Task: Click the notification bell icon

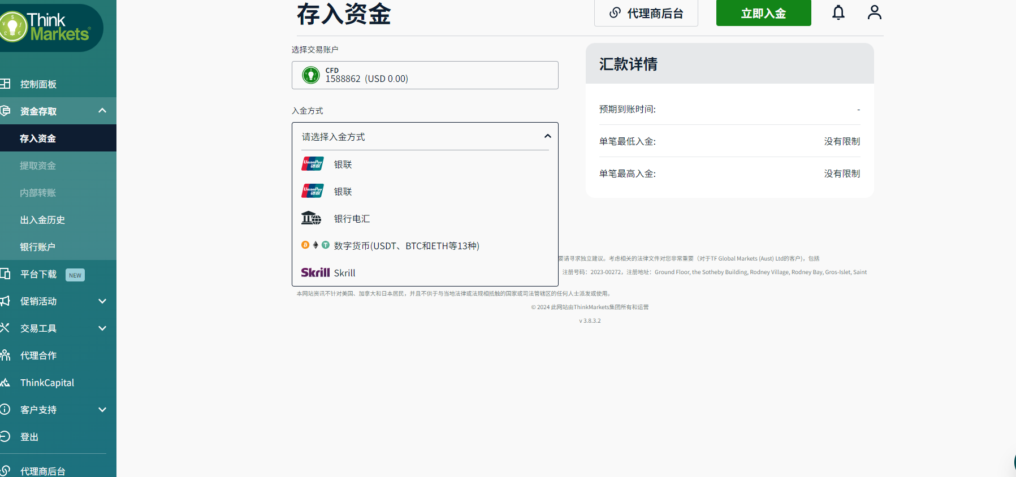Action: 838,12
